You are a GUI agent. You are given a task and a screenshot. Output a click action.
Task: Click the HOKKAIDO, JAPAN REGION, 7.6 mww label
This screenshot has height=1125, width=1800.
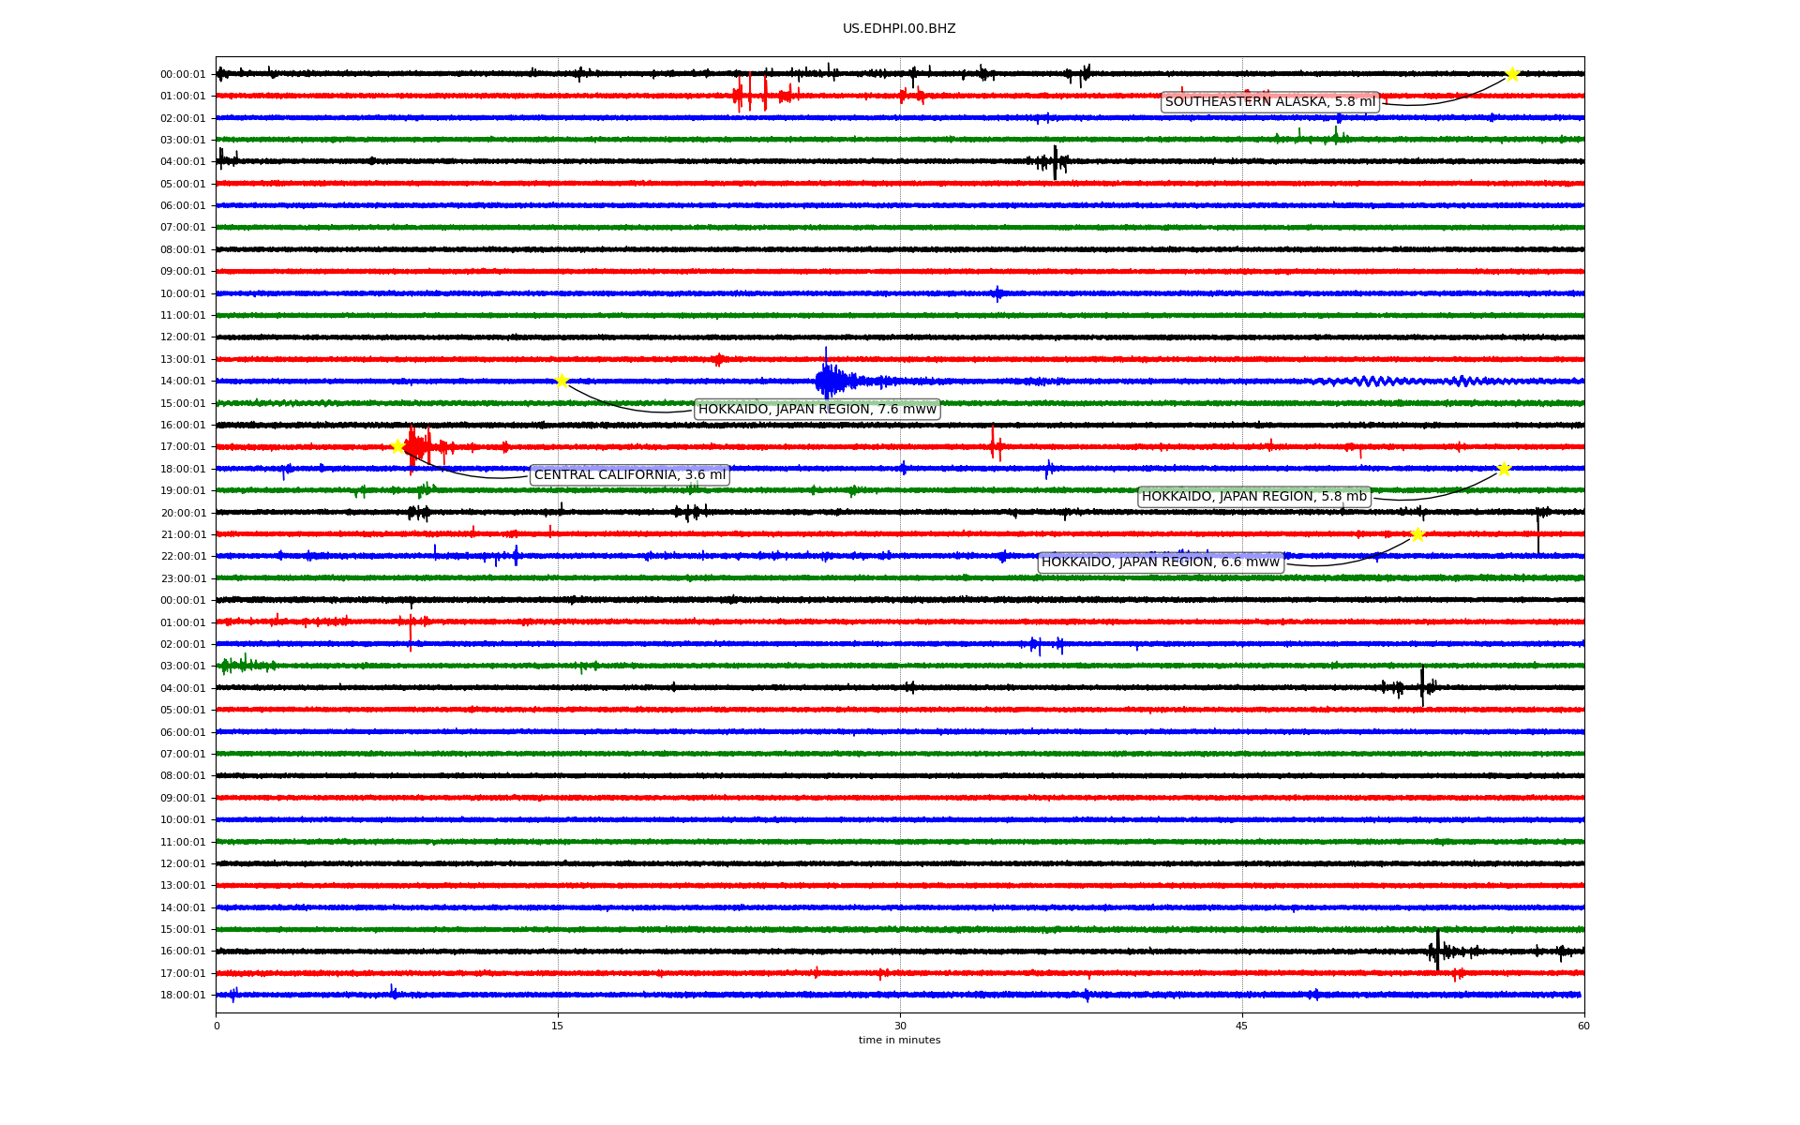[x=817, y=410]
